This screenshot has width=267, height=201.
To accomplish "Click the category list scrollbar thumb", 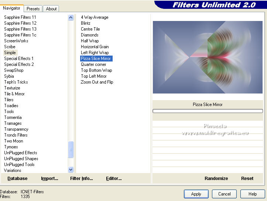I will (71, 149).
